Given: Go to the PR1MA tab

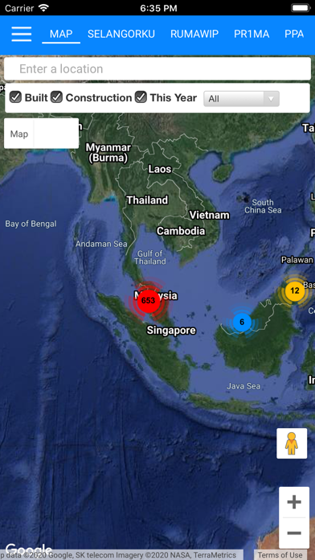Looking at the screenshot, I should (252, 35).
